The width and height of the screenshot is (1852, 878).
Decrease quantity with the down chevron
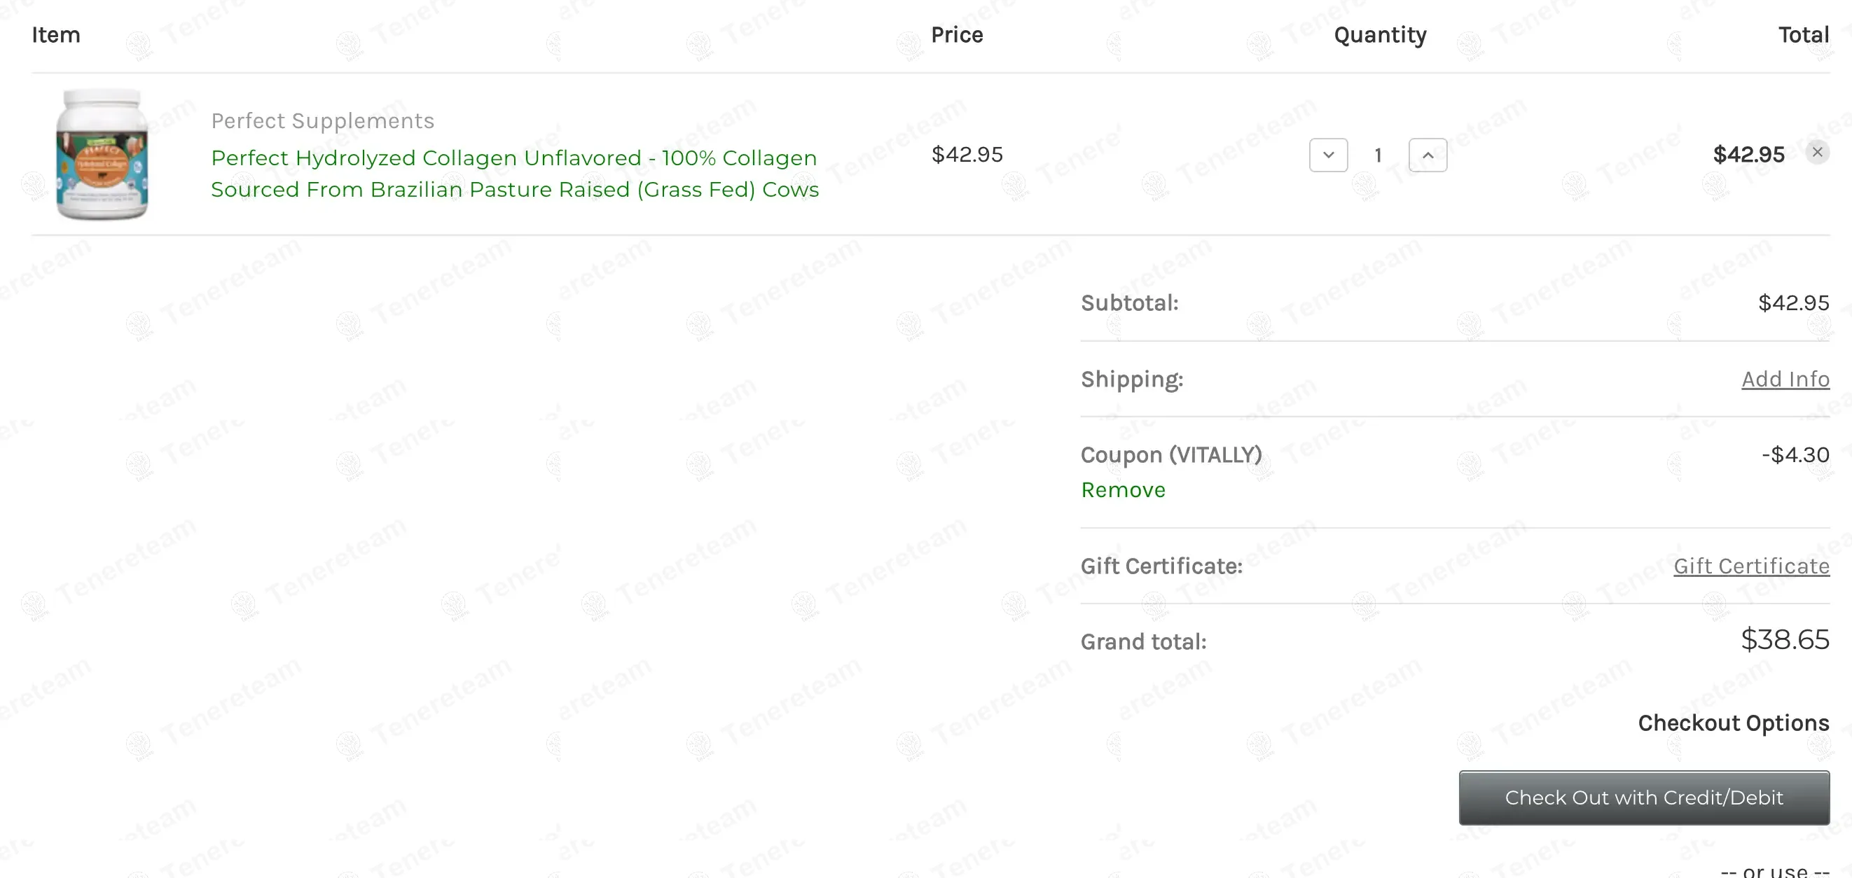tap(1328, 155)
